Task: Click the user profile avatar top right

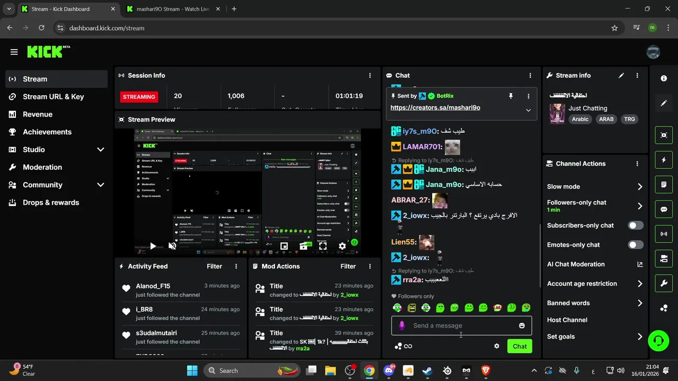Action: click(x=653, y=52)
